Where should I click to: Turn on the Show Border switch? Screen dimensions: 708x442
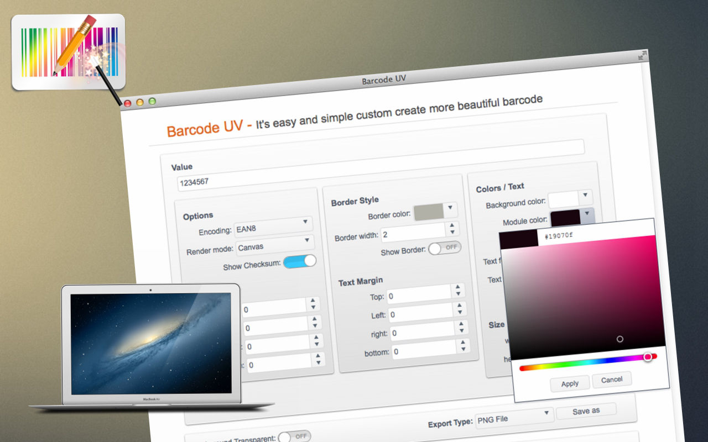(x=445, y=248)
